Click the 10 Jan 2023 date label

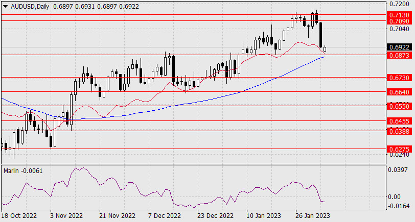(x=263, y=215)
